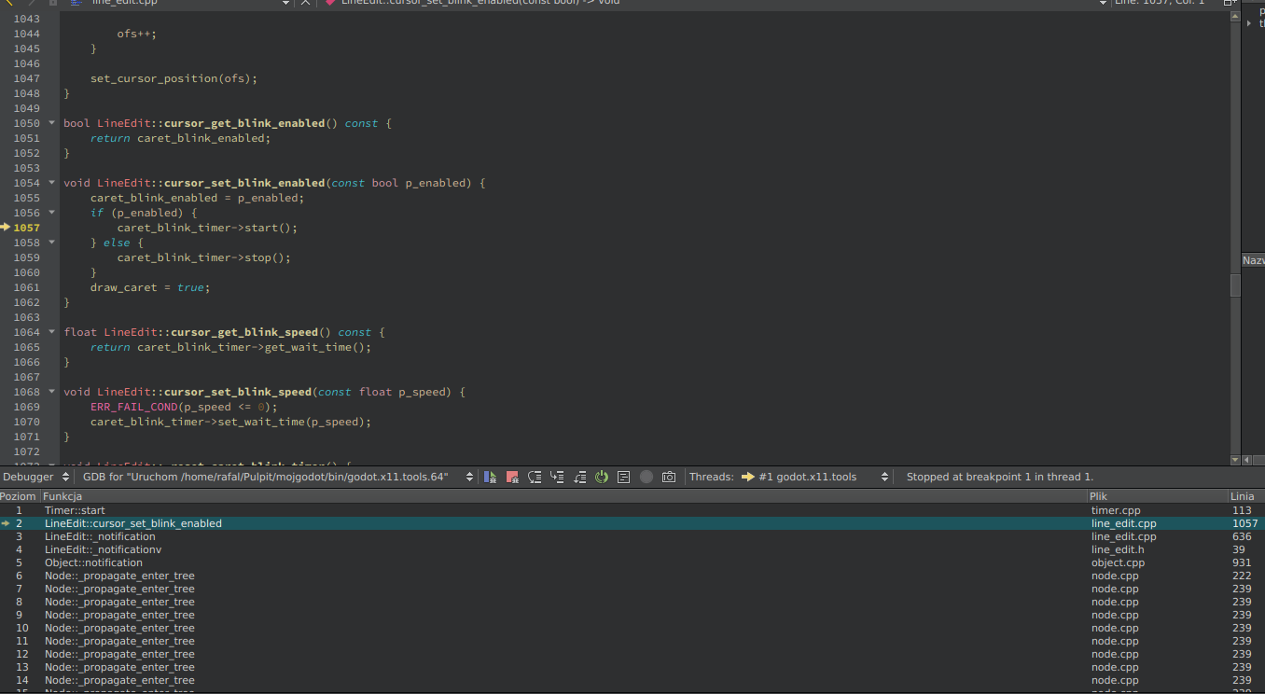Click on the draw_caret = true statement
The height and width of the screenshot is (694, 1265).
(x=150, y=287)
